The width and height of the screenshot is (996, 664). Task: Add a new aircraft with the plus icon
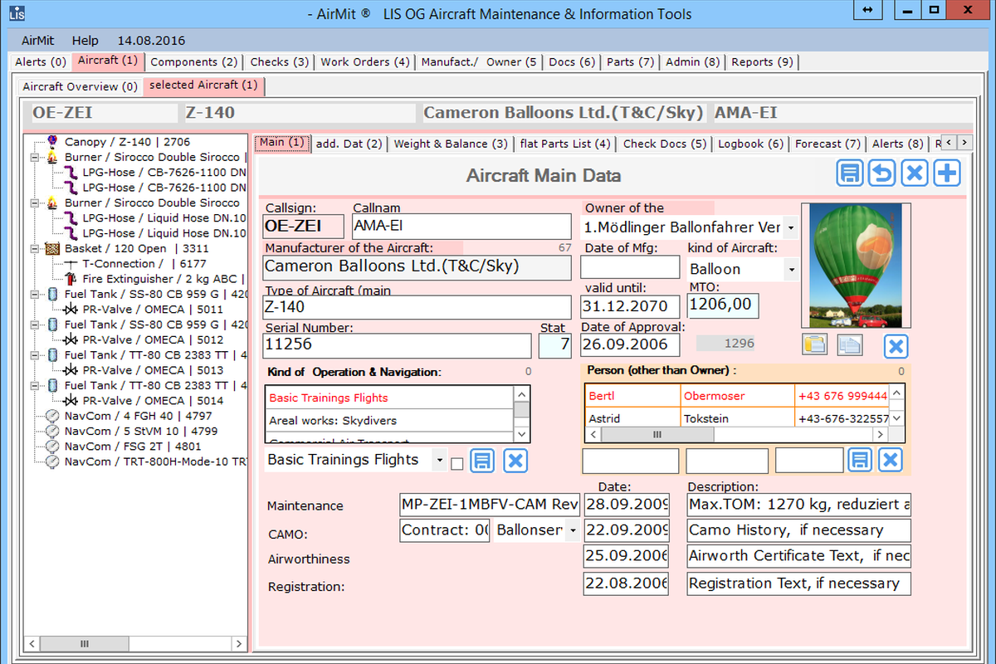(947, 173)
